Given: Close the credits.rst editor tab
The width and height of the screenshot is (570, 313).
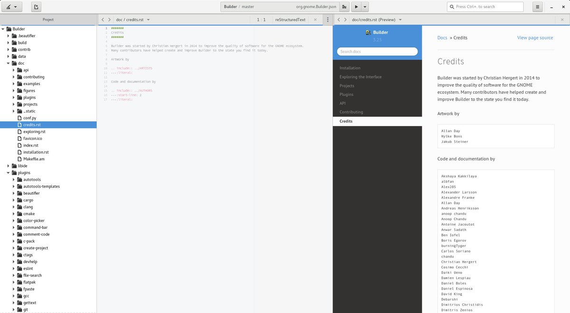Looking at the screenshot, I should pos(315,20).
